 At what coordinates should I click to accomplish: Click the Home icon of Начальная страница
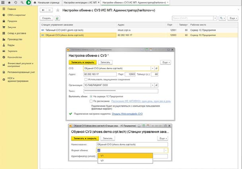[x=35, y=2]
